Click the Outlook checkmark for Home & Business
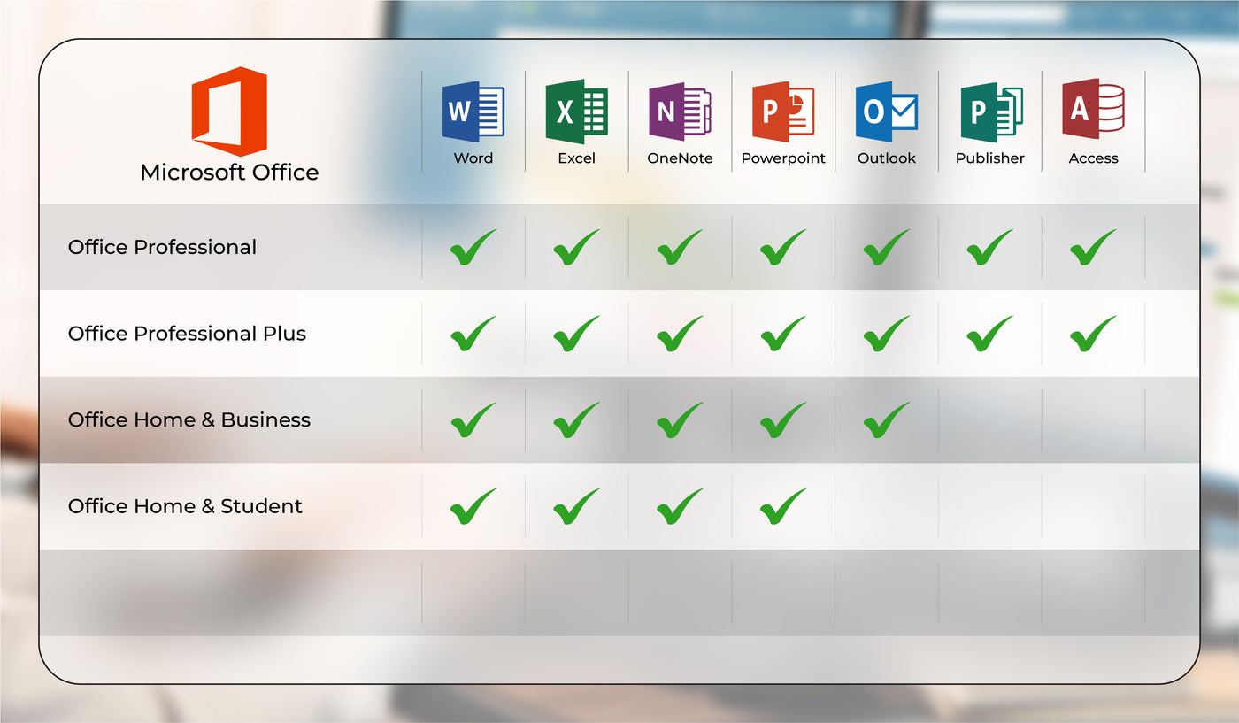The height and width of the screenshot is (723, 1239). click(887, 420)
